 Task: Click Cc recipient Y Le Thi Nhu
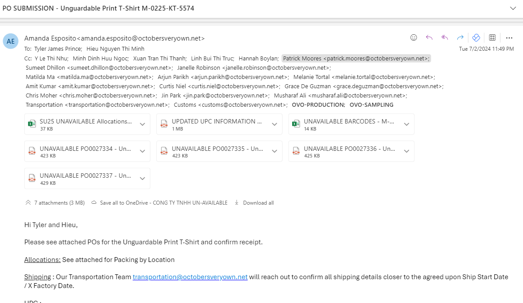tap(51, 58)
